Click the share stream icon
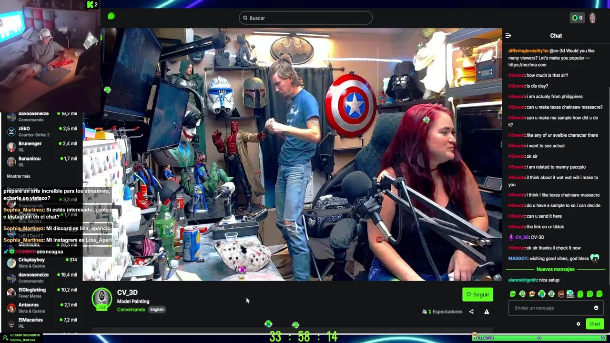The width and height of the screenshot is (610, 343). [471, 312]
